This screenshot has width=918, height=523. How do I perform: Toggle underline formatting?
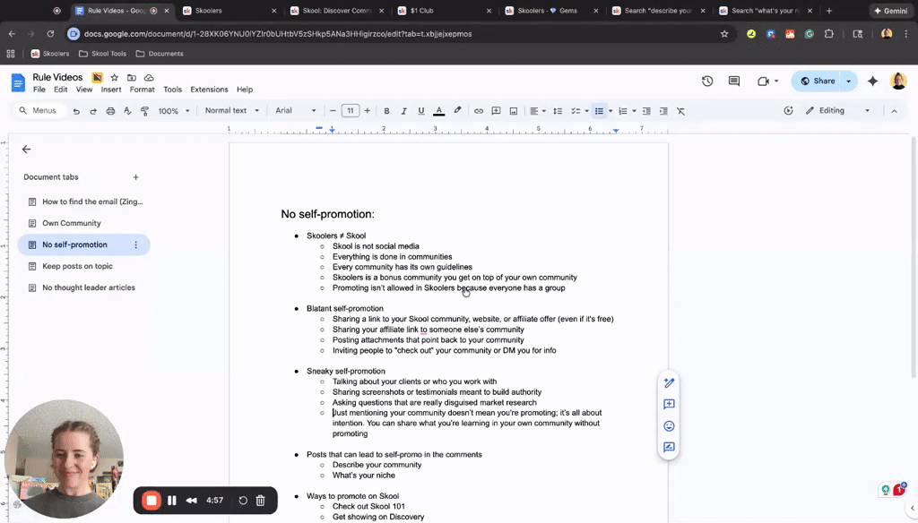click(x=421, y=110)
